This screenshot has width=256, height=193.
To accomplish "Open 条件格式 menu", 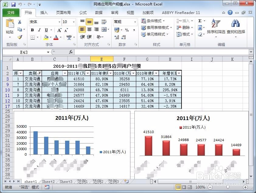I will point(153,21).
